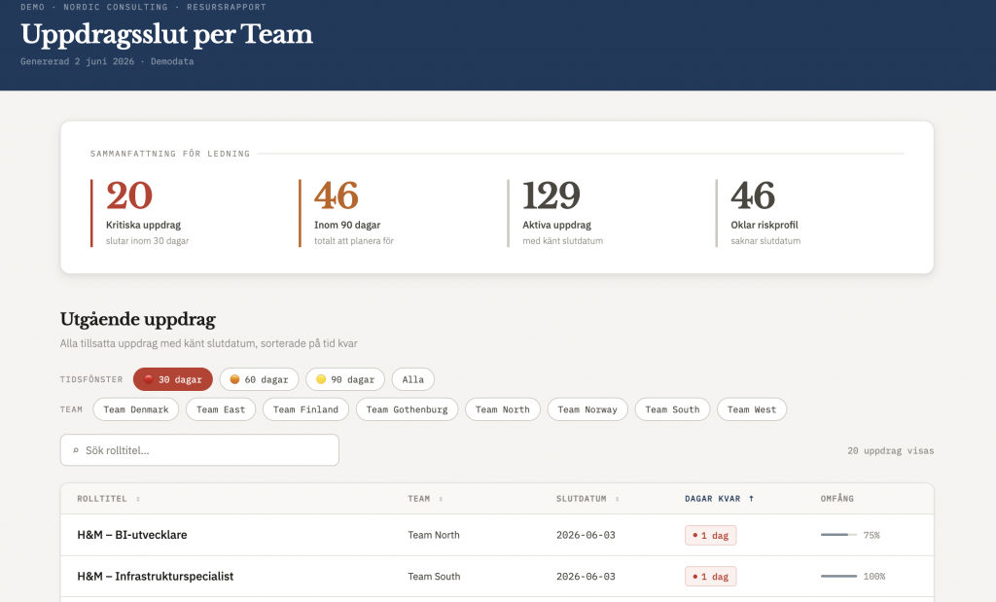Sort by Slutdatum column header
Screen dimensions: 996x602
click(x=587, y=499)
